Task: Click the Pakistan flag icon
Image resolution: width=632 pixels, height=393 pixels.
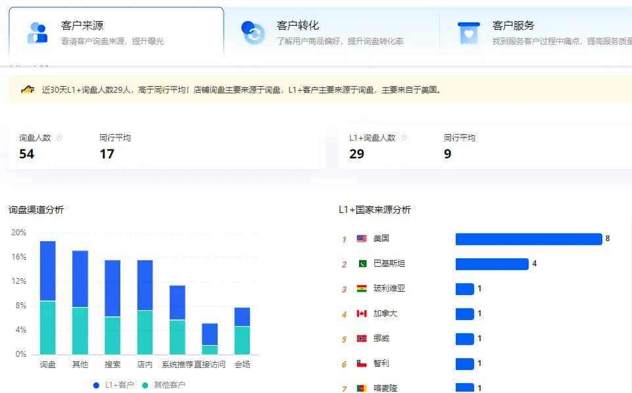Action: point(362,264)
